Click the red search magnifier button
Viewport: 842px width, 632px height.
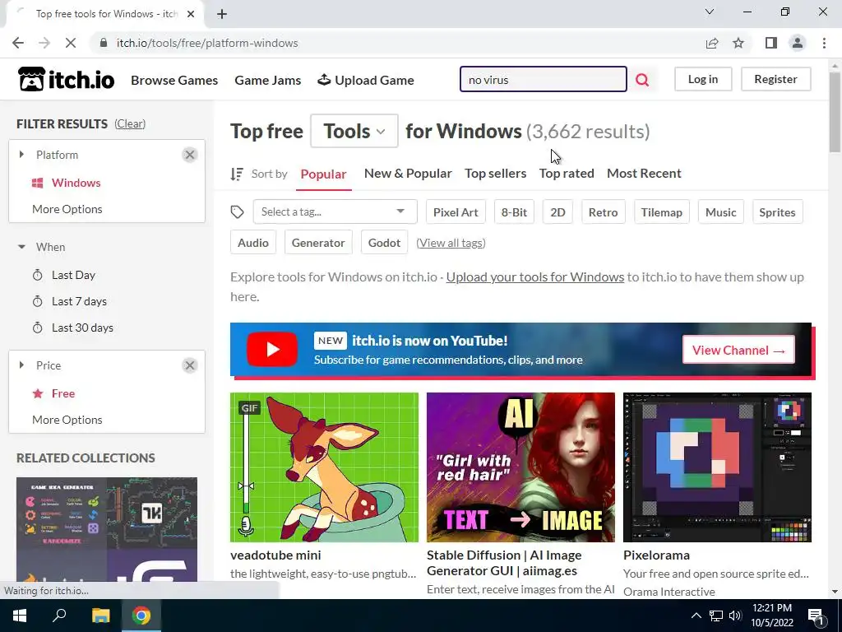642,80
